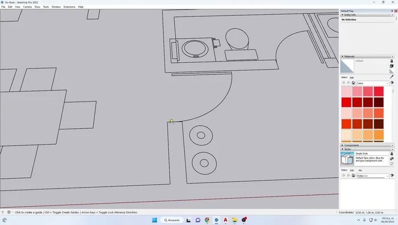Switch to Styles Select tab

coord(344,170)
